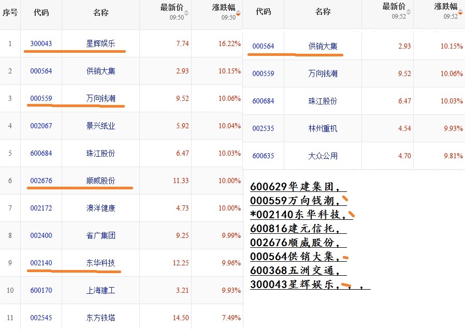Click right table 代码 column header
This screenshot has width=465, height=329.
263,11
